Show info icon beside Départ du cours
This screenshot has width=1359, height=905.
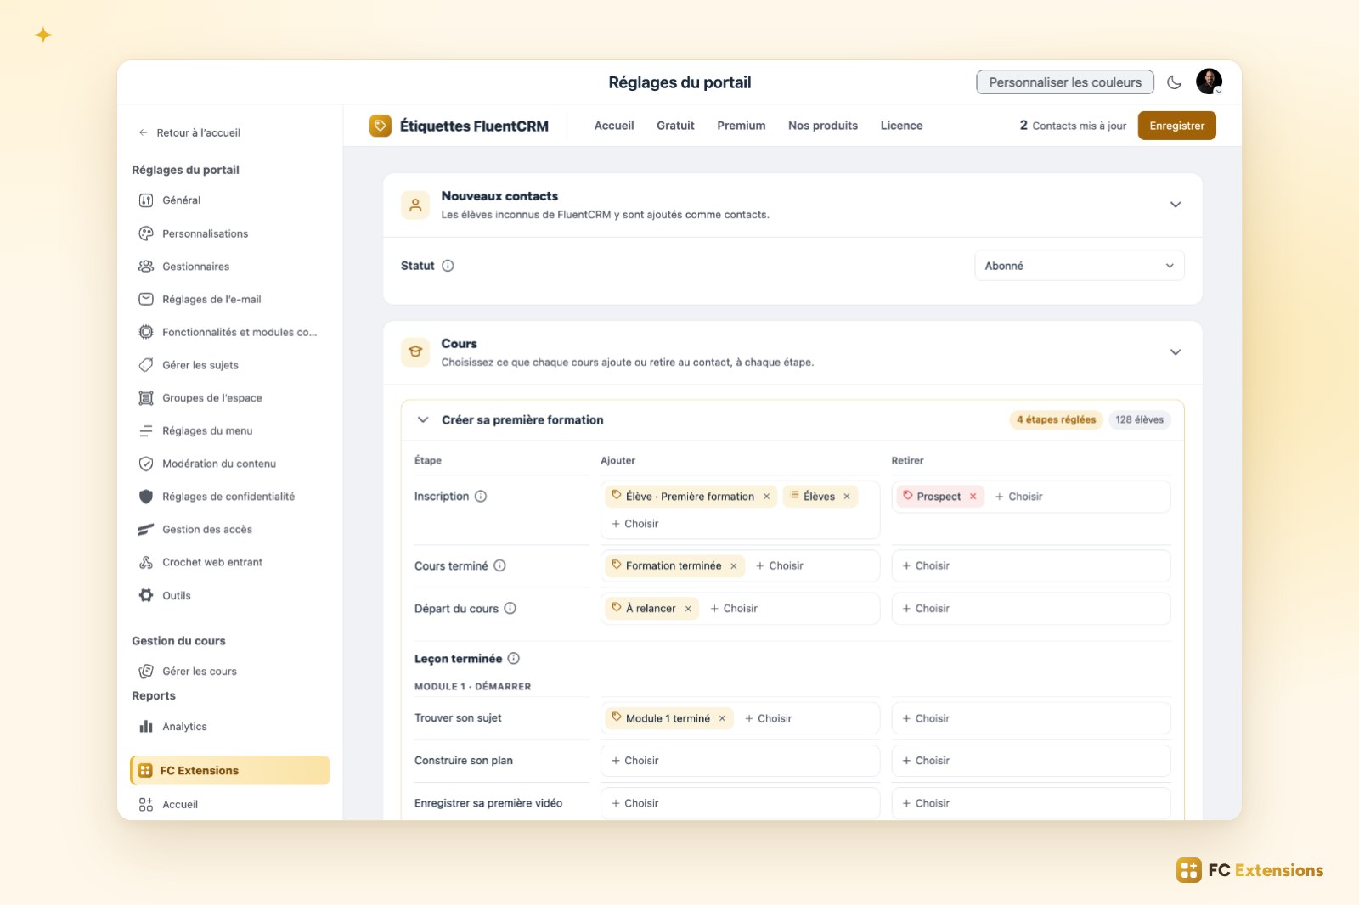click(x=510, y=608)
